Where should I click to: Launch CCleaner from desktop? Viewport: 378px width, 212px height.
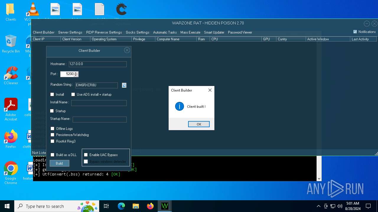click(11, 75)
